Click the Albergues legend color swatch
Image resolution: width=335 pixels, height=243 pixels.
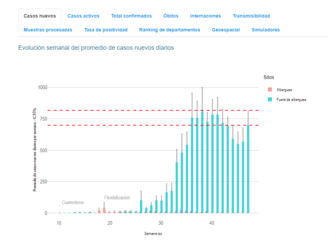(x=269, y=90)
